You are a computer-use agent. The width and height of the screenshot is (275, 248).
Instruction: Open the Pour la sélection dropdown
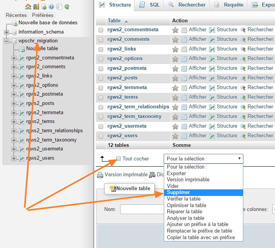(204, 159)
